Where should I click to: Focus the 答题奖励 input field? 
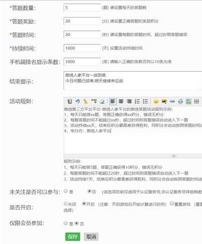[82, 21]
